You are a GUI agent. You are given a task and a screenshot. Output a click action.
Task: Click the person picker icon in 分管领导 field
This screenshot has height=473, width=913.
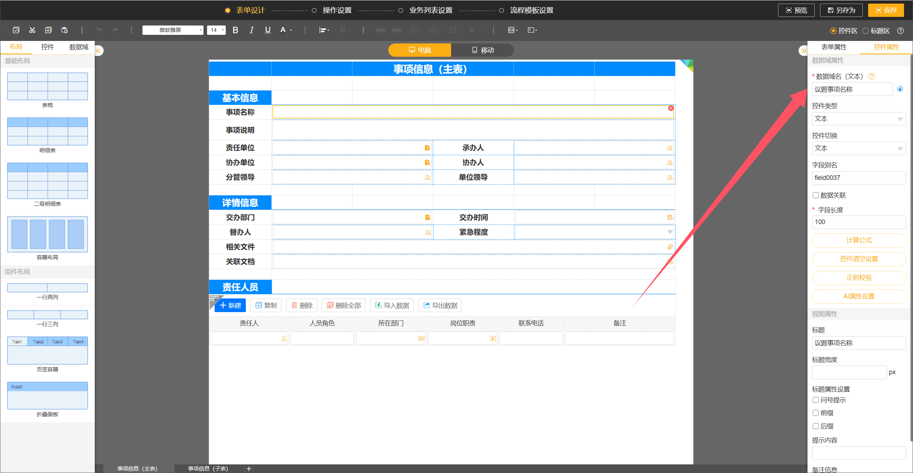coord(427,177)
